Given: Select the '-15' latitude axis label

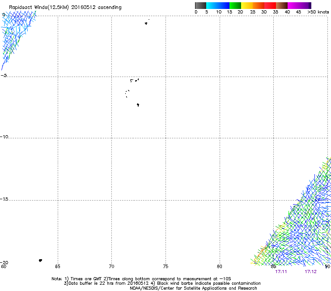Looking at the screenshot, I should click(x=4, y=199).
